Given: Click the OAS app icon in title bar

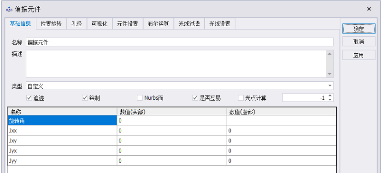Looking at the screenshot, I should pyautogui.click(x=9, y=10).
